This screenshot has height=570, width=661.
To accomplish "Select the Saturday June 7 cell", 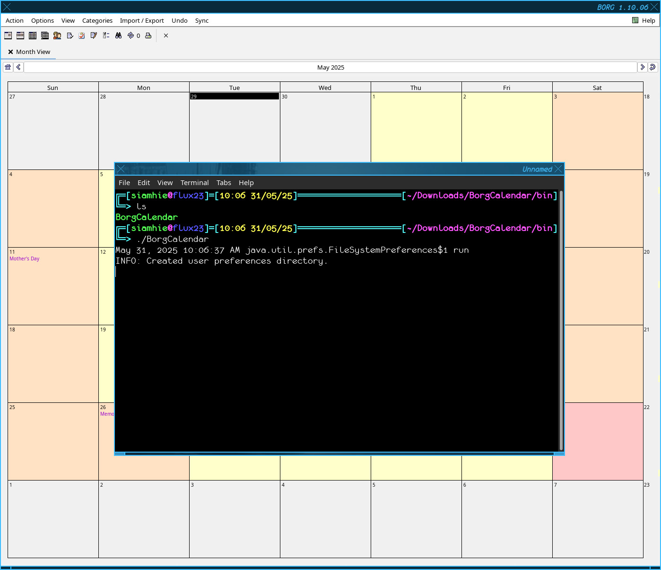I will click(598, 519).
